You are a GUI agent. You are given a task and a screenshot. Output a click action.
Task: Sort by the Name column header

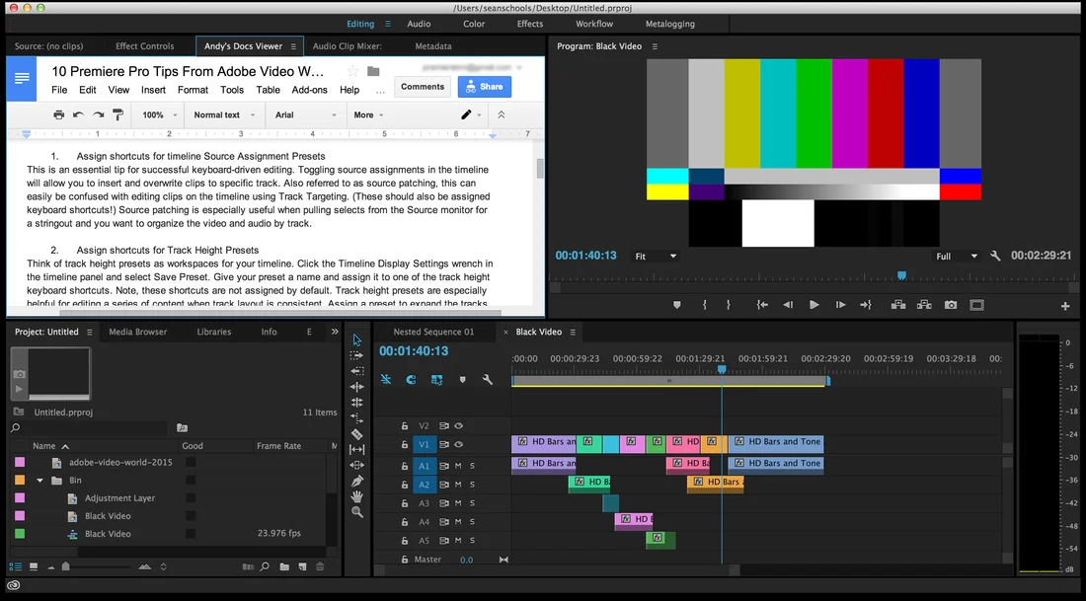pos(44,446)
